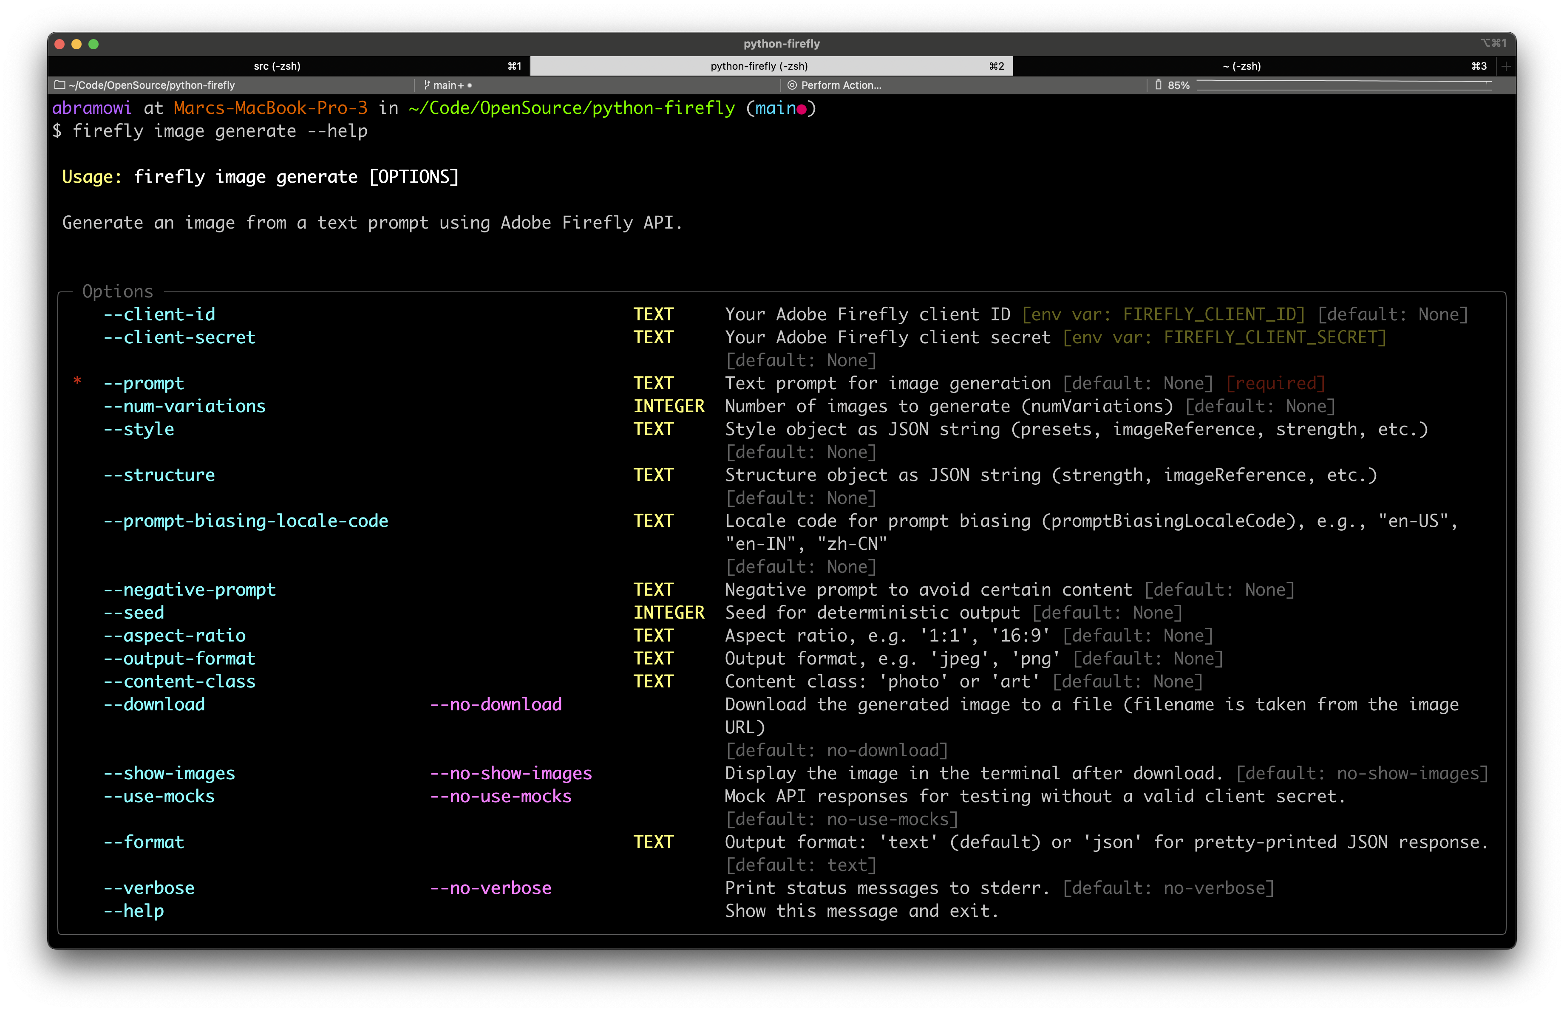This screenshot has height=1012, width=1564.
Task: Click the '--client-id' option
Action: click(159, 314)
